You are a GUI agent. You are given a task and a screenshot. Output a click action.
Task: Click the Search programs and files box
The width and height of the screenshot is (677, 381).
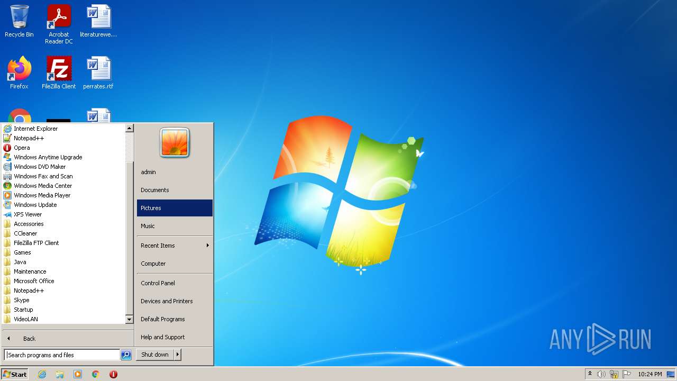tap(62, 355)
